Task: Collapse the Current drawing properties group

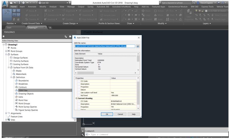Action: [x=77, y=98]
